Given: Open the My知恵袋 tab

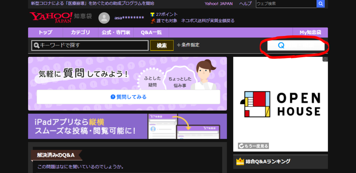Looking at the screenshot, I should [310, 32].
